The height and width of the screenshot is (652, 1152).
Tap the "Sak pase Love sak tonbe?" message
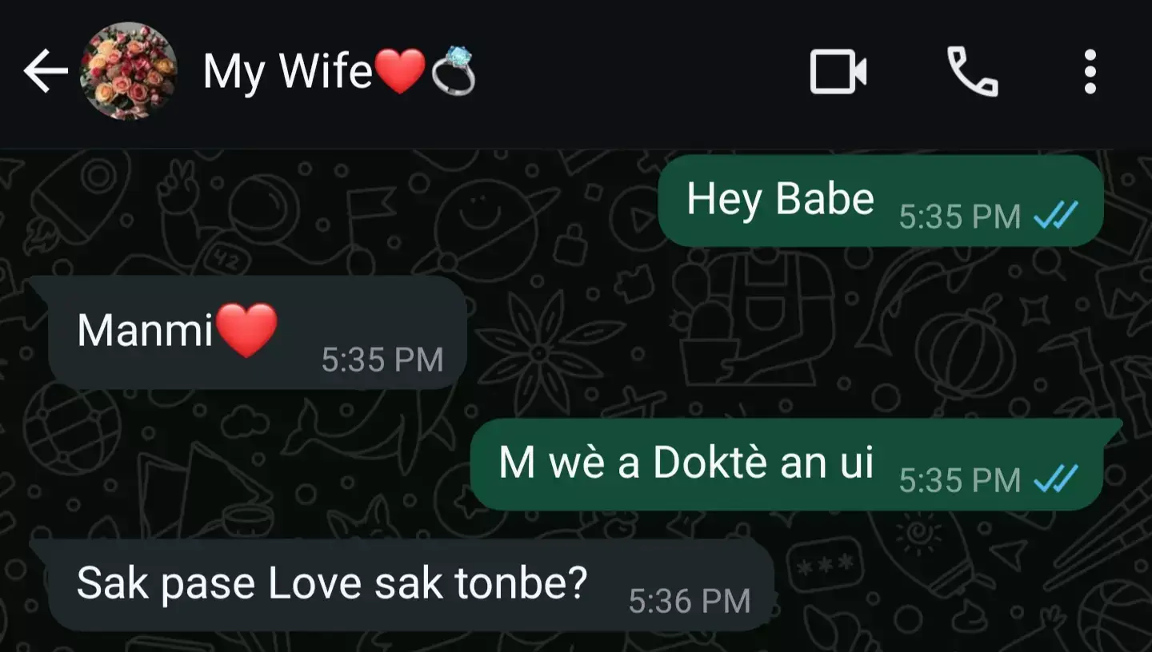click(x=411, y=585)
